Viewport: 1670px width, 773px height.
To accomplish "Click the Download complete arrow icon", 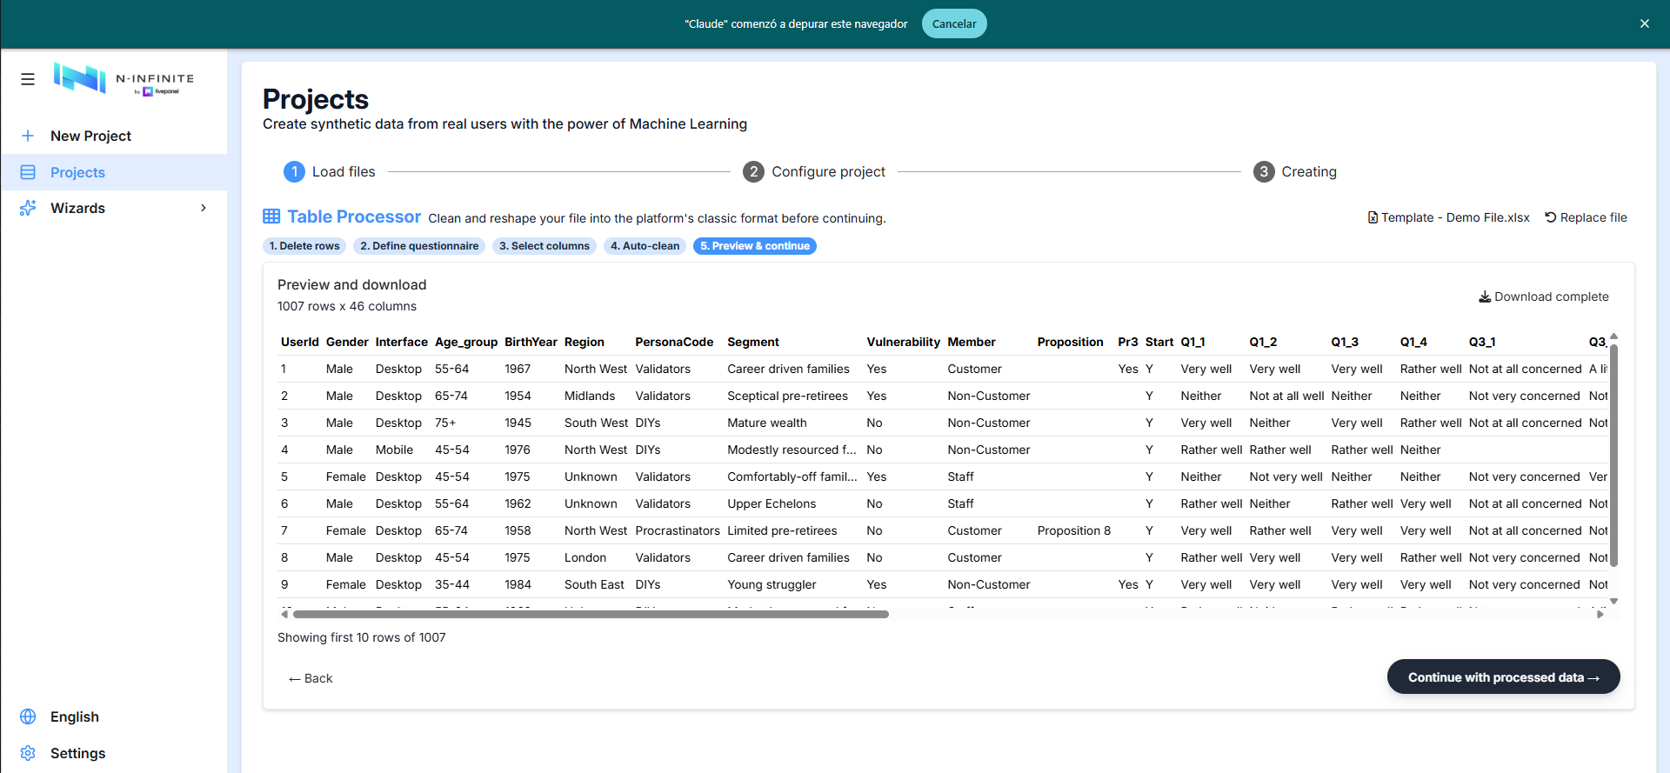I will (x=1485, y=297).
